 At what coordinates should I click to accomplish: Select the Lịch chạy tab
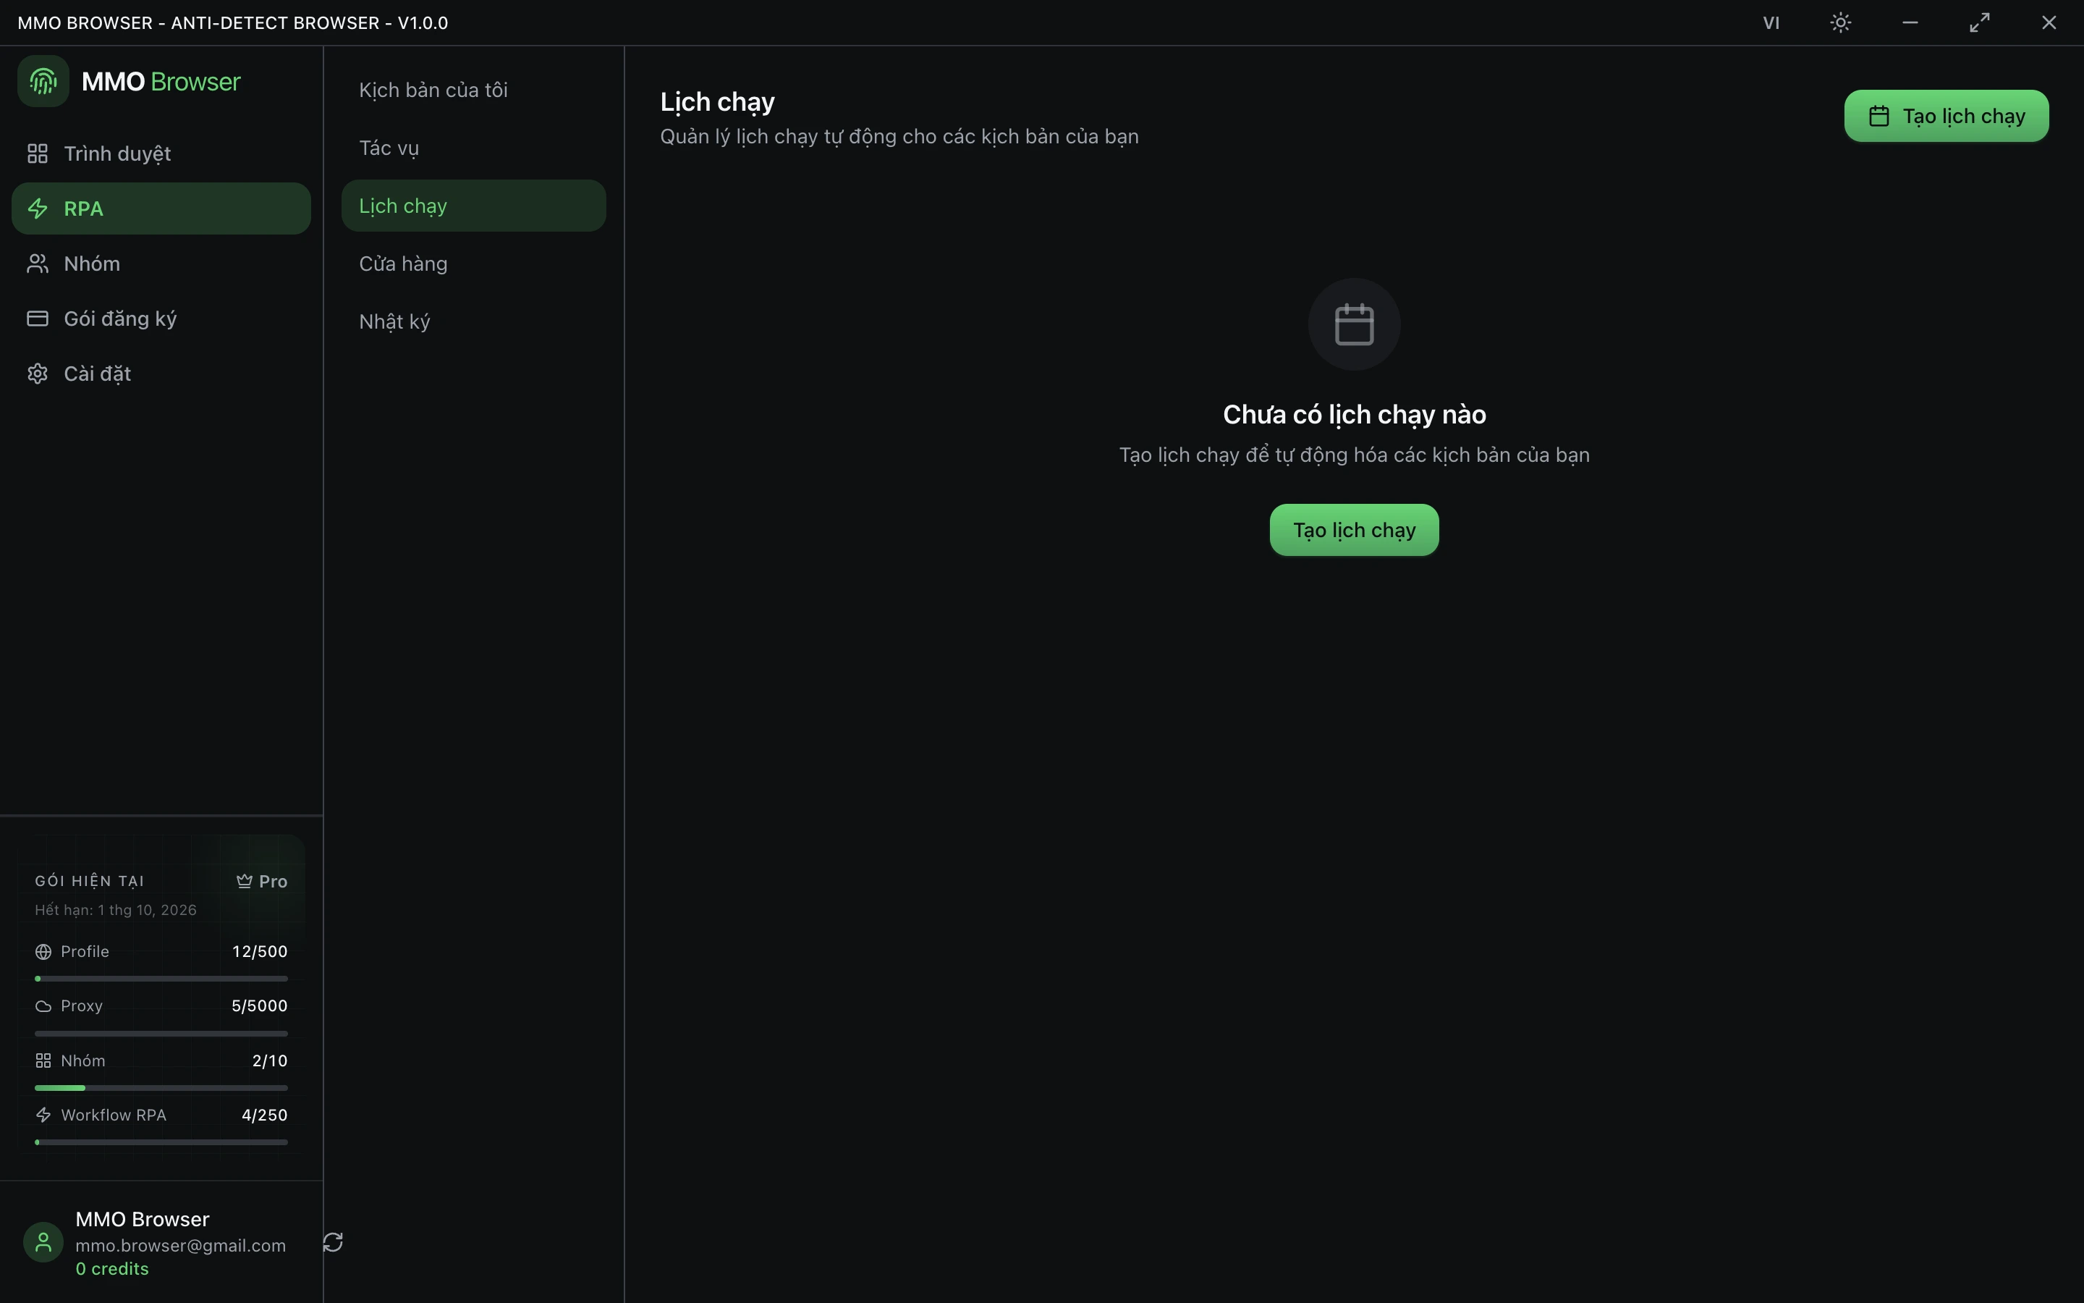click(474, 206)
